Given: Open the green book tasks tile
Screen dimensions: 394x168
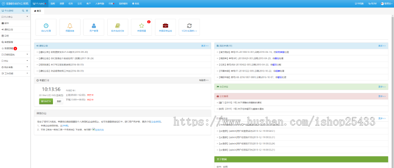Looking at the screenshot, I should point(118,27).
